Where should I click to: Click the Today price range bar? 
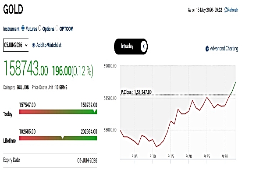(58, 112)
